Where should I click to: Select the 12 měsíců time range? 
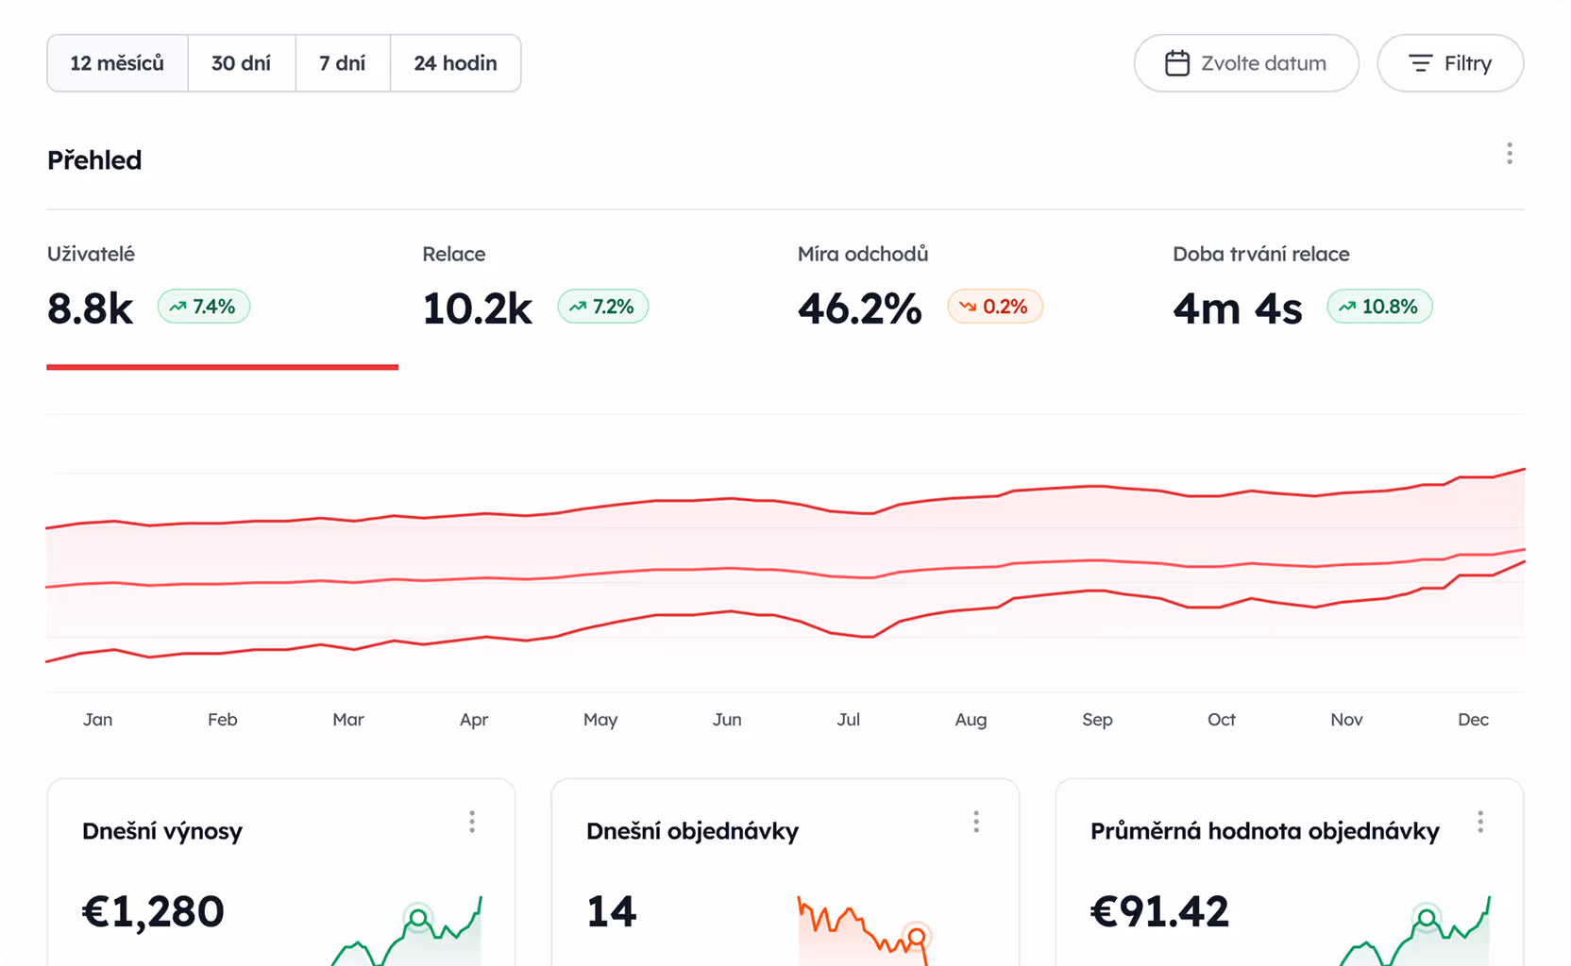pyautogui.click(x=117, y=63)
